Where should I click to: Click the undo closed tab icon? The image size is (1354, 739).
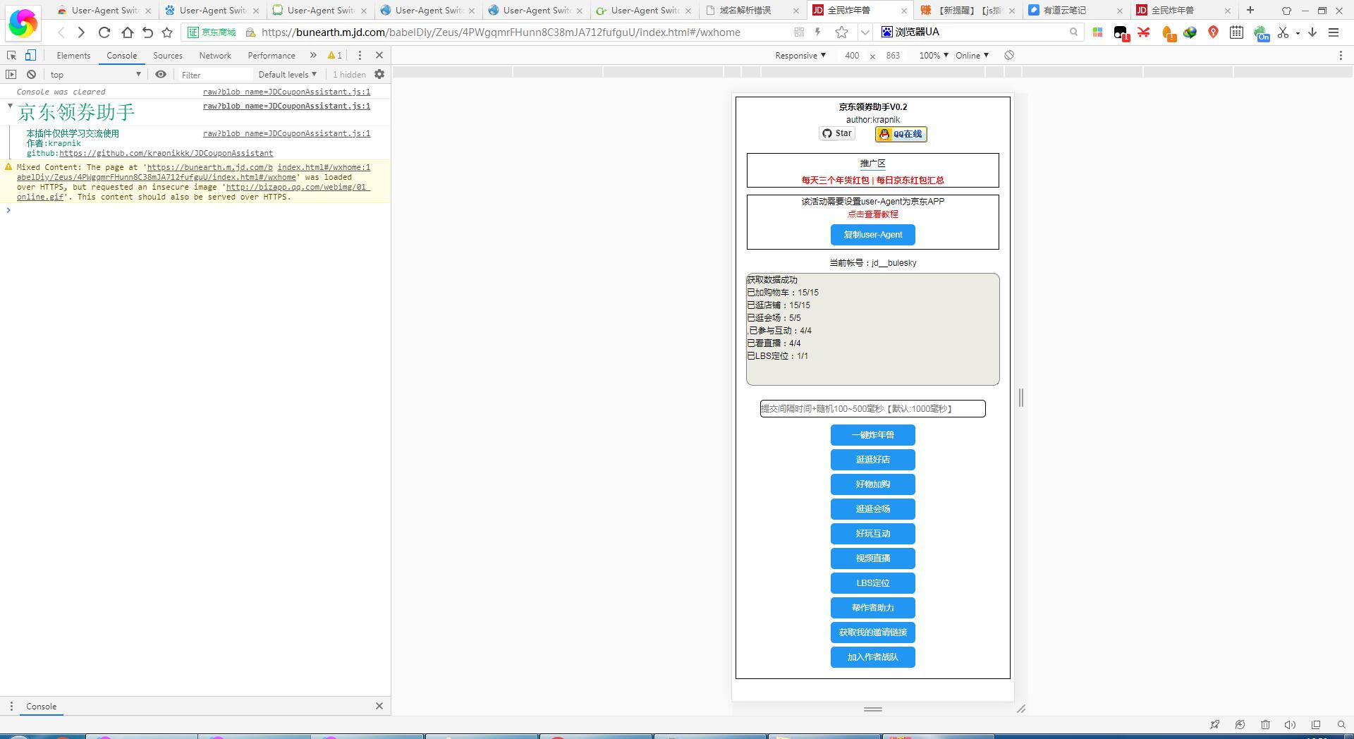pyautogui.click(x=147, y=32)
